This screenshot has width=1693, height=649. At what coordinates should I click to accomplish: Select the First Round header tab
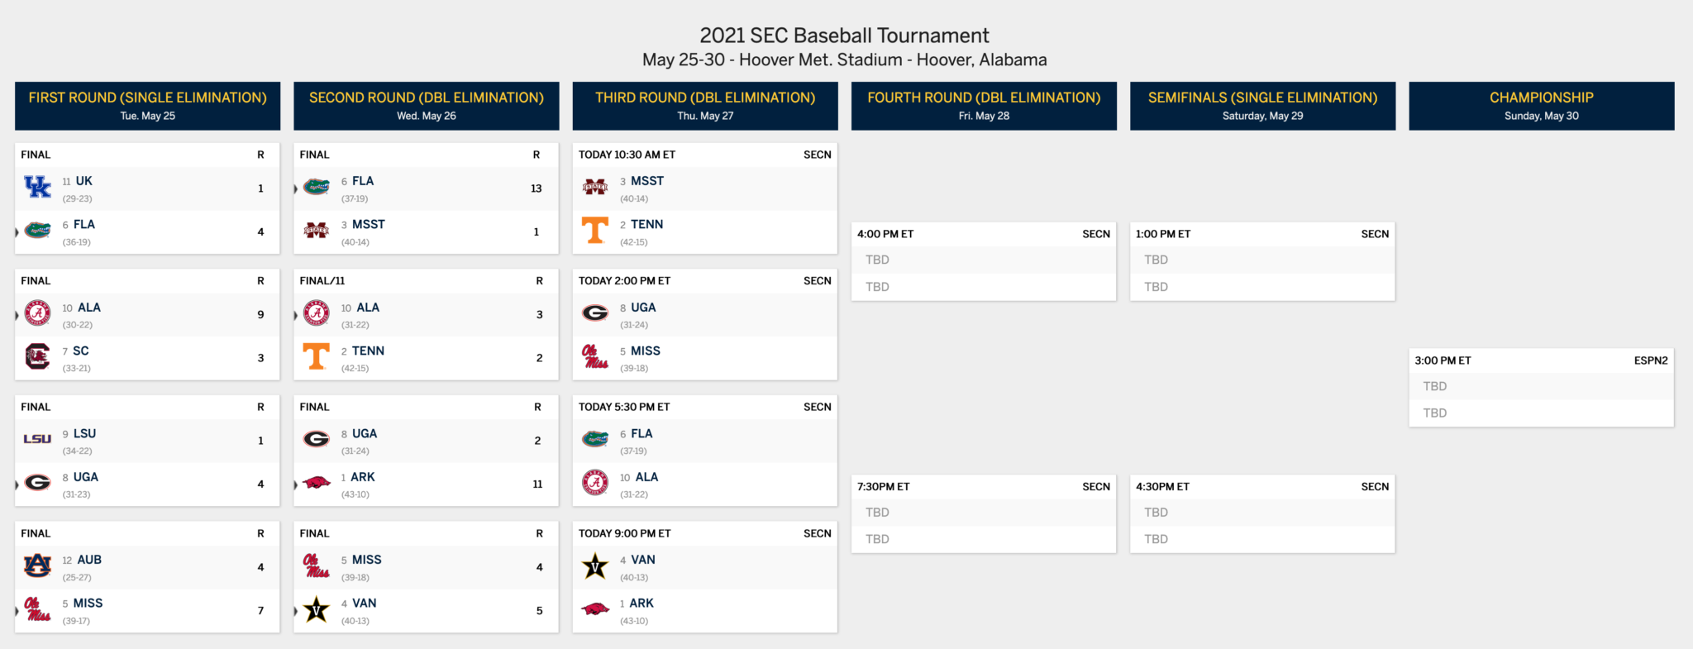tap(148, 106)
